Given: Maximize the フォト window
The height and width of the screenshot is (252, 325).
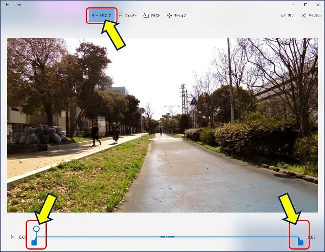Looking at the screenshot, I should (x=305, y=5).
